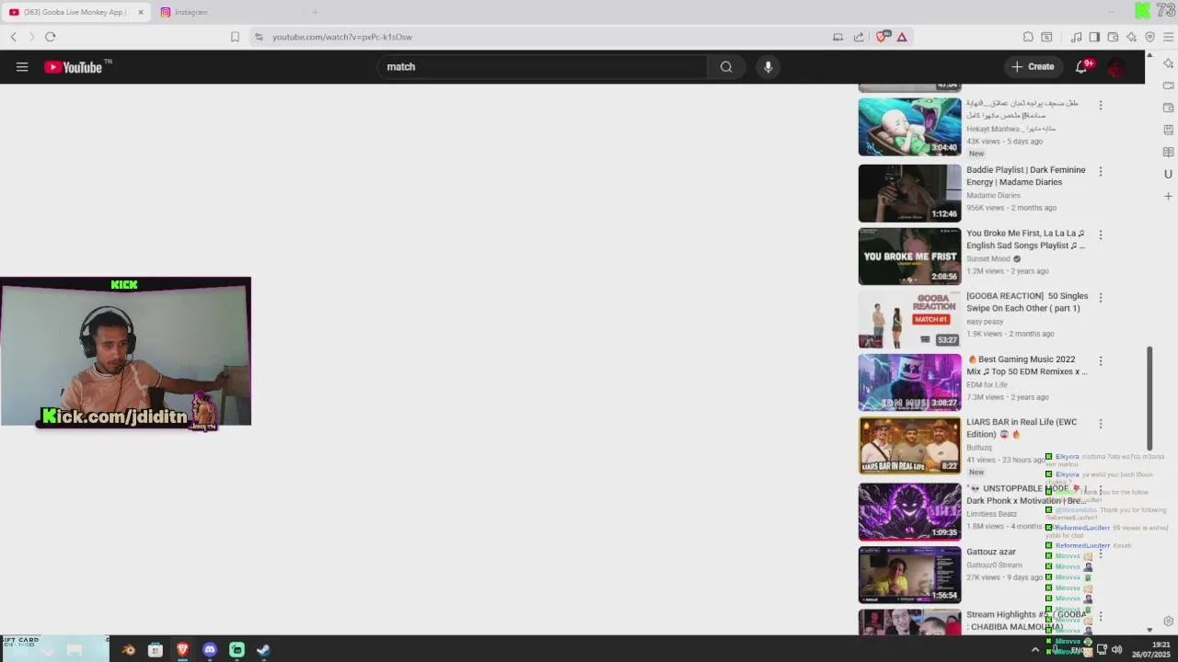Screen dimensions: 1178x662
Task: Open options menu for GOOBA REACTION video
Action: coord(1100,297)
